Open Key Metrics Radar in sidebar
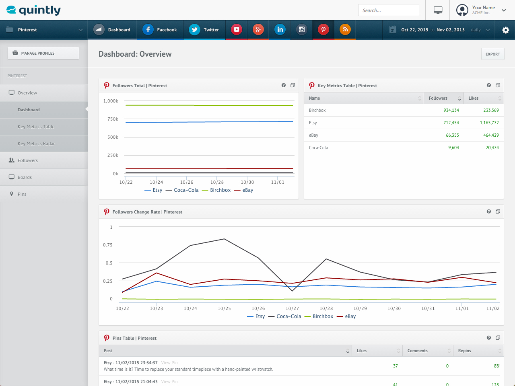The image size is (515, 386). (x=44, y=144)
